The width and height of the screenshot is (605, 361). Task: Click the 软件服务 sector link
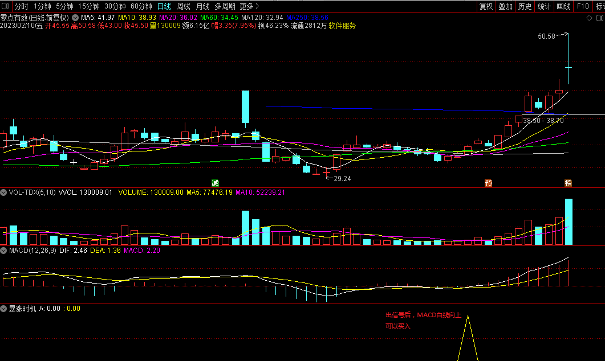click(342, 26)
